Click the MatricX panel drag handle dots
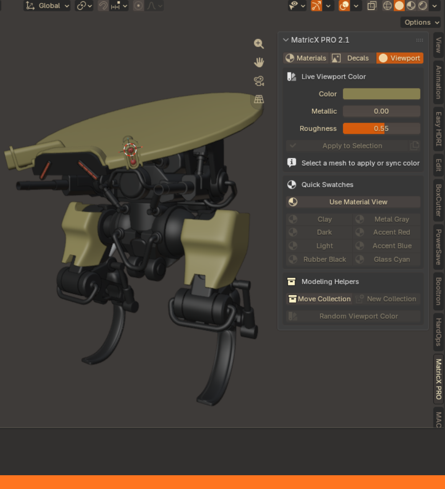Screen dimensions: 445x489 coord(419,40)
